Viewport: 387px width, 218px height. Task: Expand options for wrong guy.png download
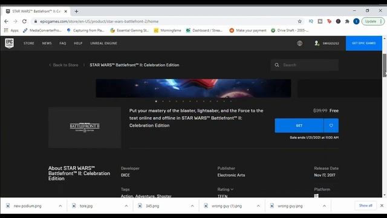[x=324, y=206]
